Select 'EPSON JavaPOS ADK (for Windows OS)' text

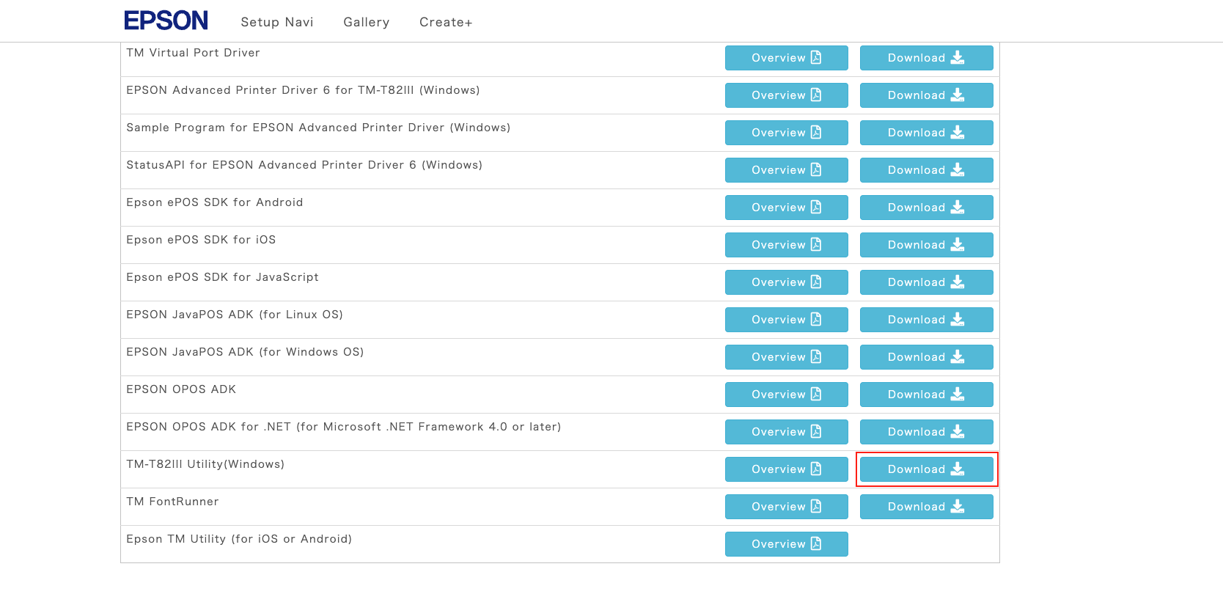point(245,352)
